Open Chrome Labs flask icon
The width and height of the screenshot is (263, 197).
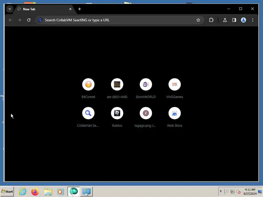[225, 20]
